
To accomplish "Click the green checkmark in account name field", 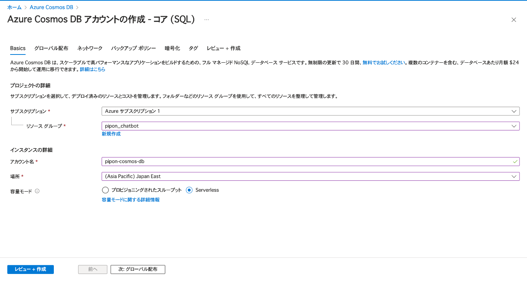I will click(x=515, y=162).
